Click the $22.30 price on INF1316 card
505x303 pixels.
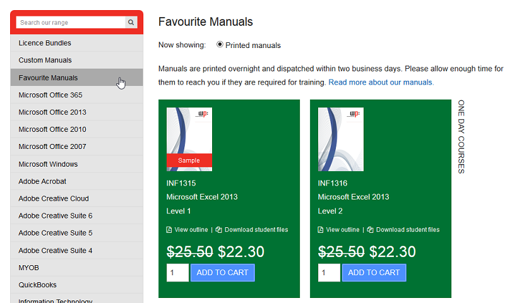click(392, 251)
